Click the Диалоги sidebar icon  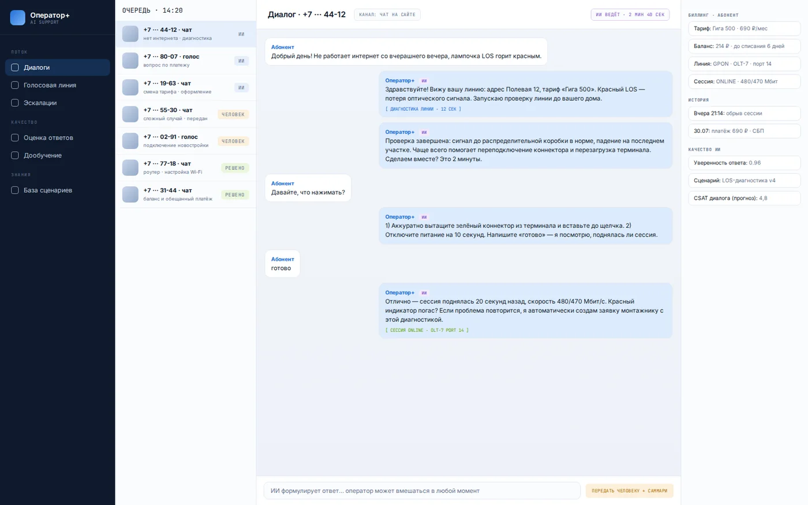point(15,68)
